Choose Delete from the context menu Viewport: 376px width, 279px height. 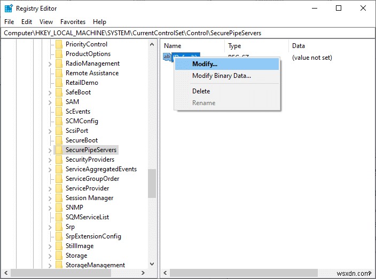(227, 91)
